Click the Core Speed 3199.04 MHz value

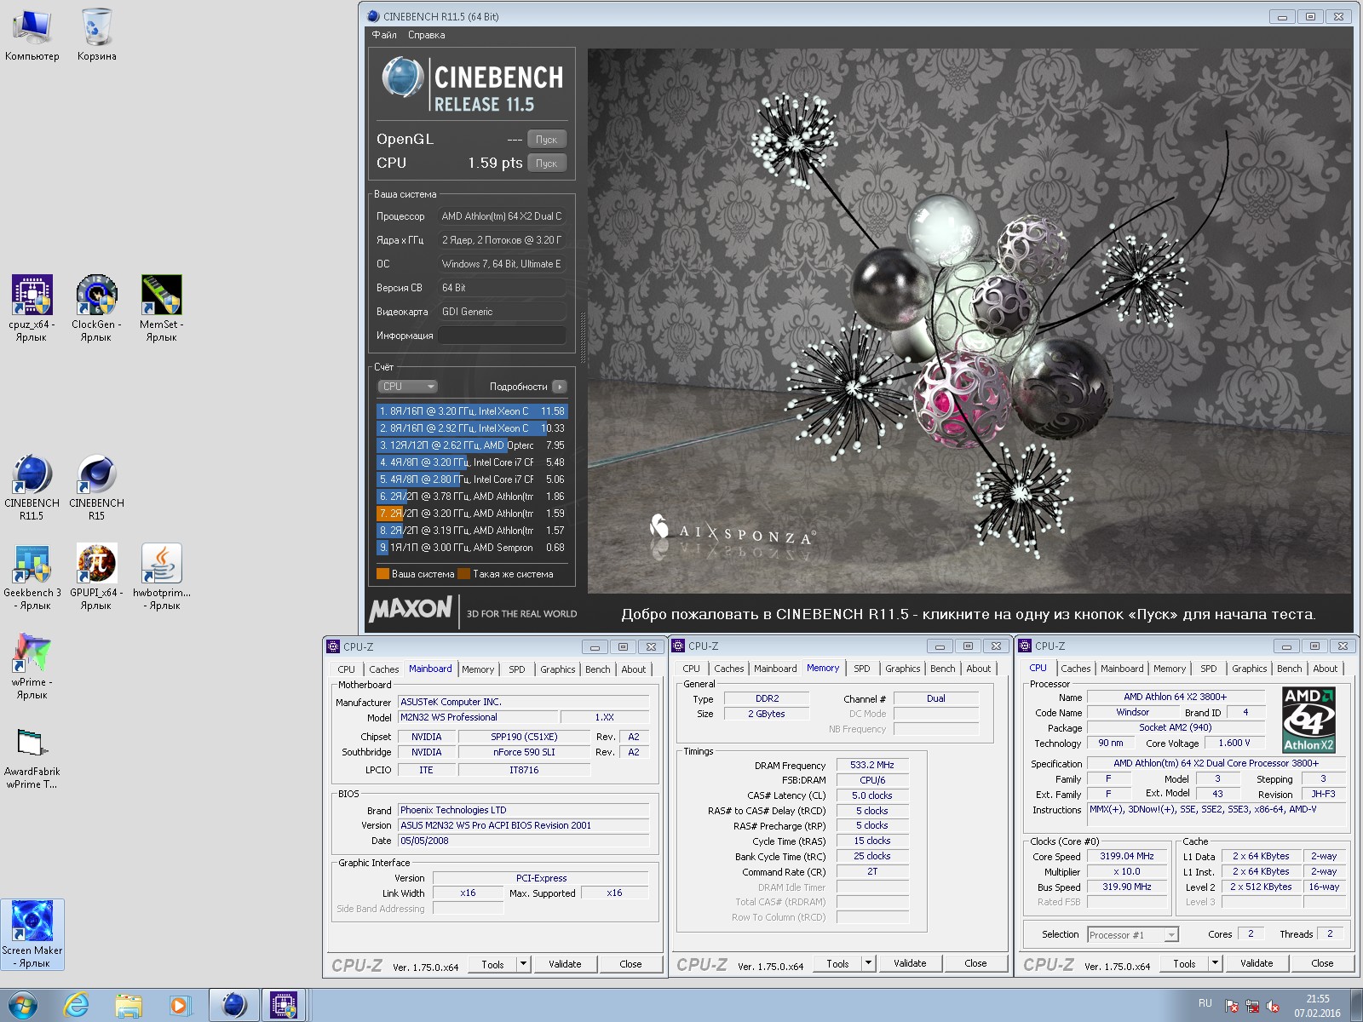click(1126, 856)
